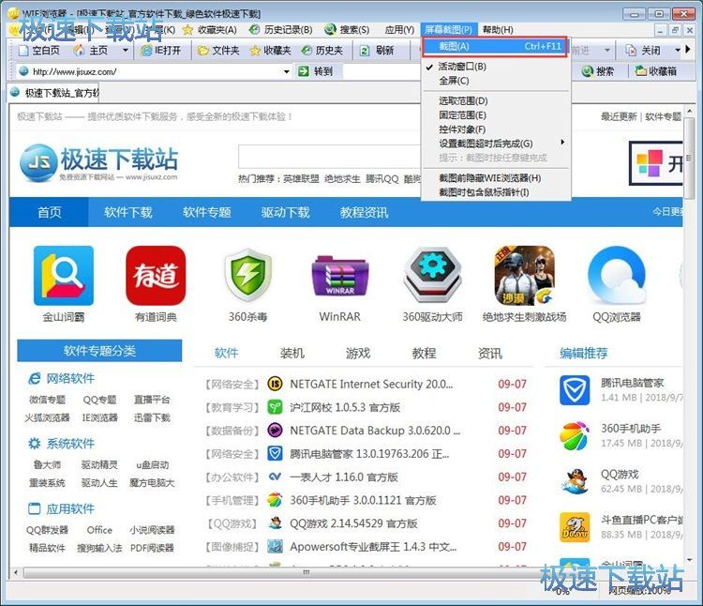Open the 收藏箱 toolbar button
The image size is (703, 606).
point(657,71)
